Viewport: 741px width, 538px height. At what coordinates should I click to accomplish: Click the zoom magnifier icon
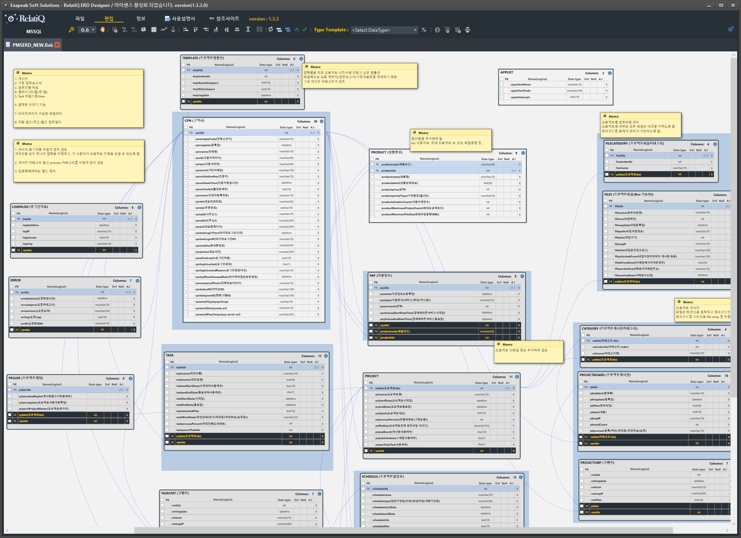(x=71, y=30)
